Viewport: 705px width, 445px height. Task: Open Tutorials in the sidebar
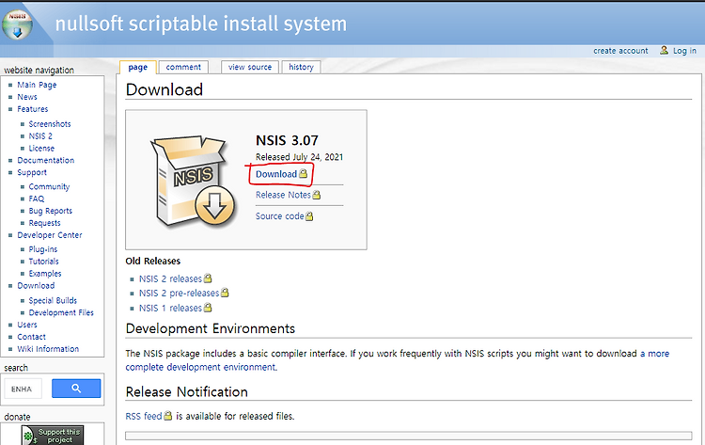pyautogui.click(x=43, y=261)
